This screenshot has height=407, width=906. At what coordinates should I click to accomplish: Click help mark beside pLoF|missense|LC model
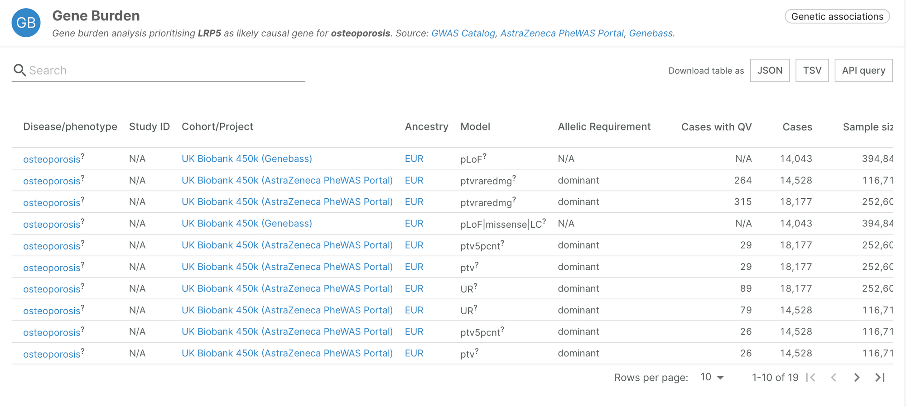(x=544, y=220)
